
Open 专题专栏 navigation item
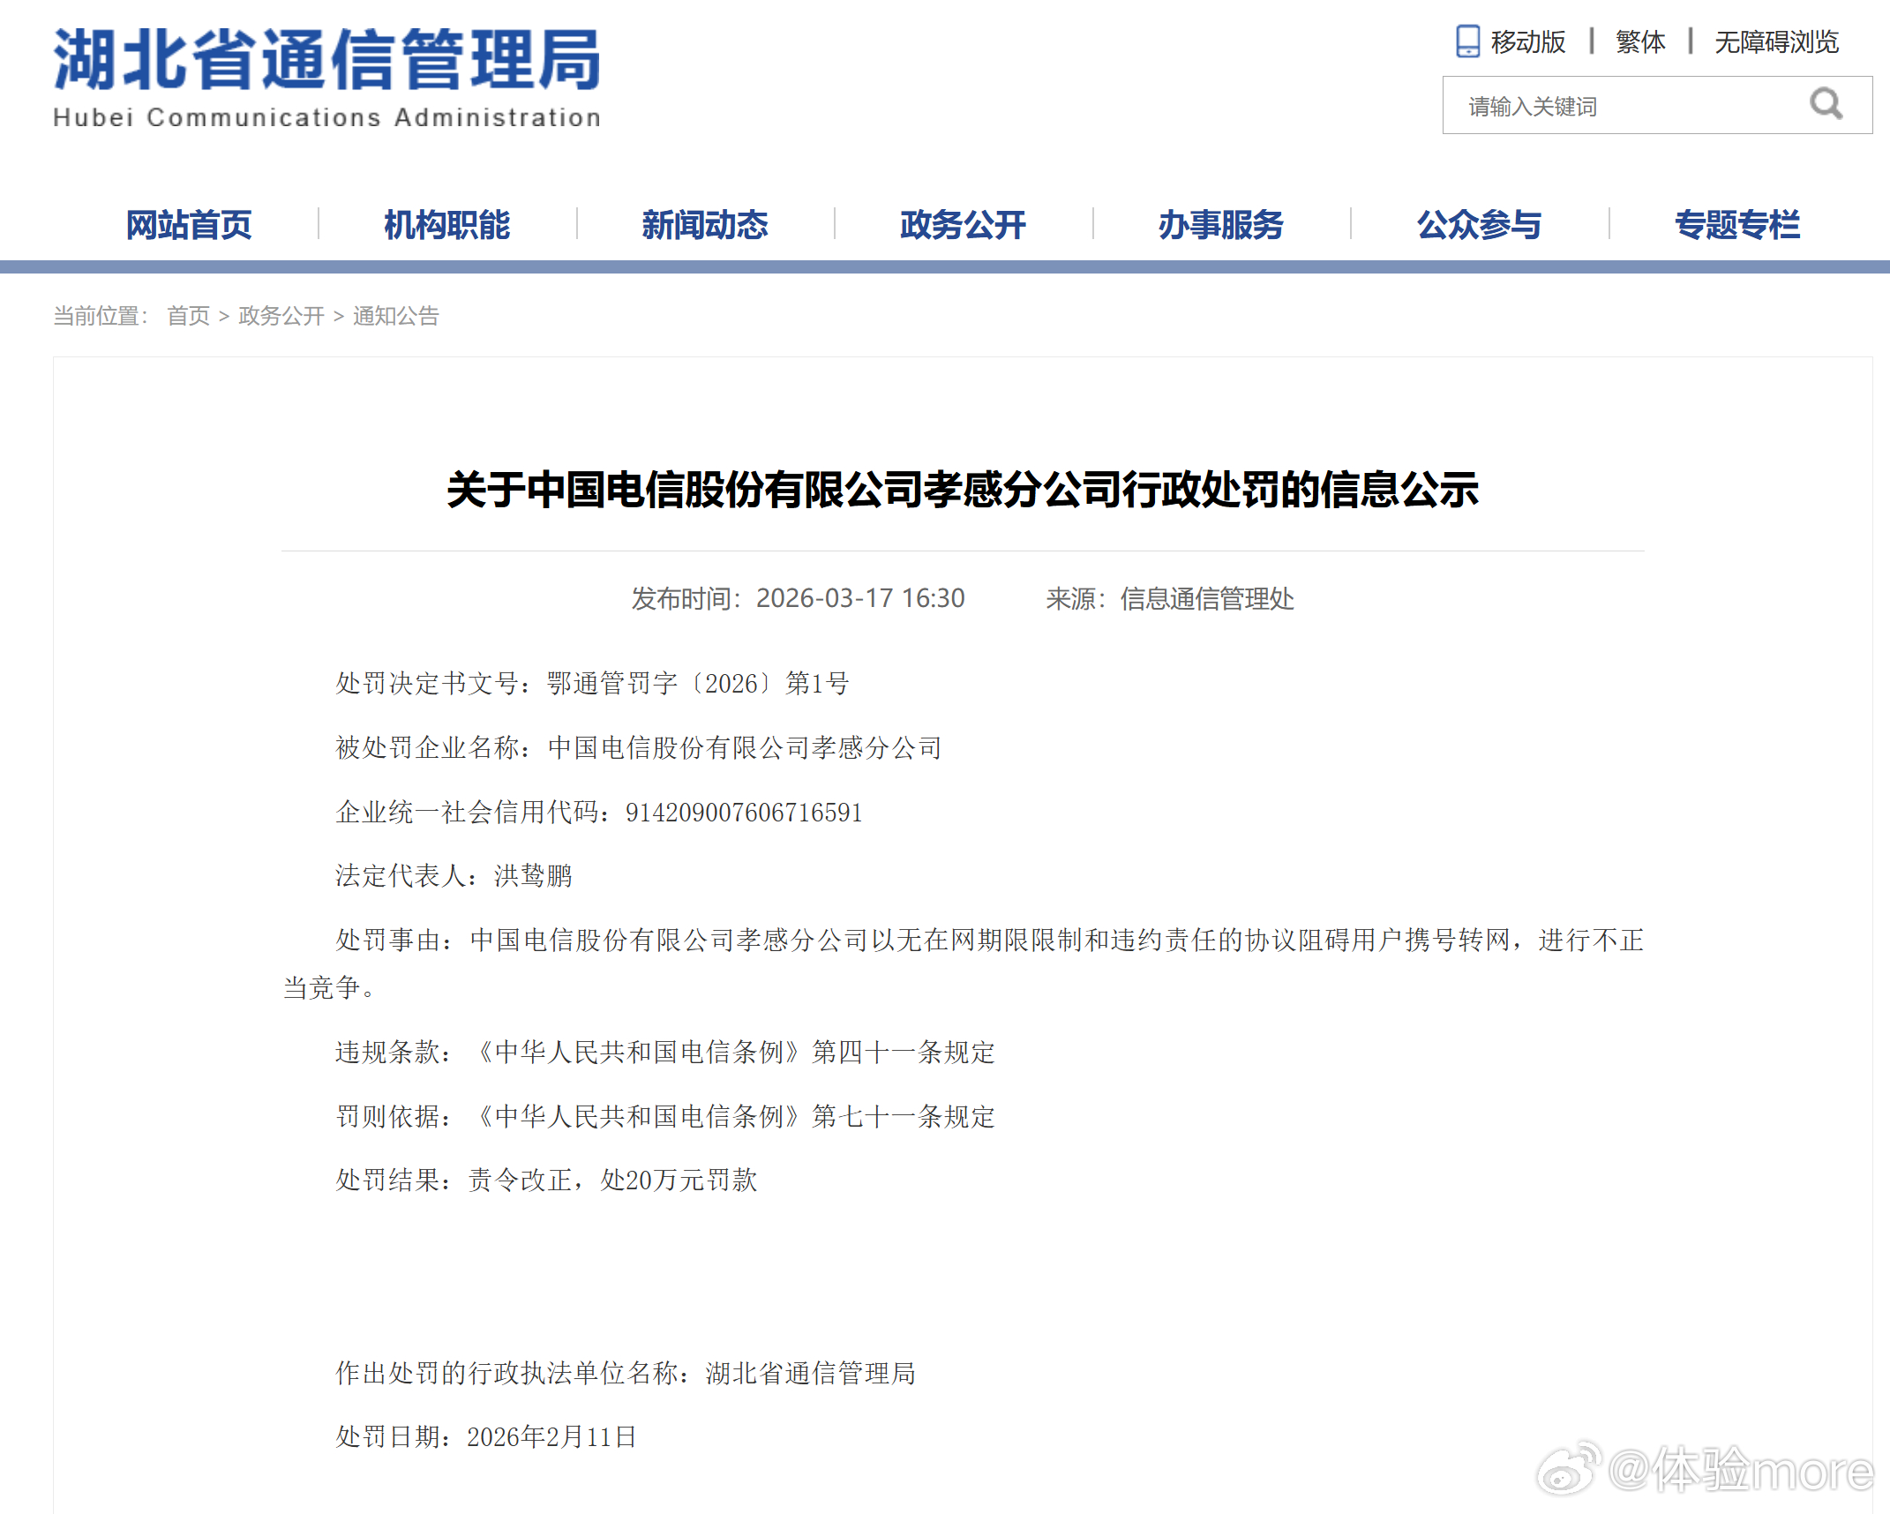point(1737,225)
